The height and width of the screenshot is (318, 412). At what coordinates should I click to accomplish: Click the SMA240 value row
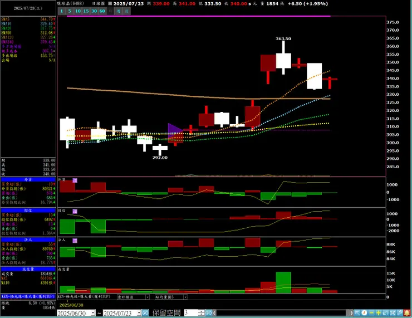click(x=28, y=42)
